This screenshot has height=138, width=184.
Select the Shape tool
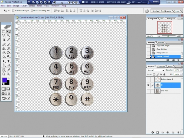tap(8, 65)
